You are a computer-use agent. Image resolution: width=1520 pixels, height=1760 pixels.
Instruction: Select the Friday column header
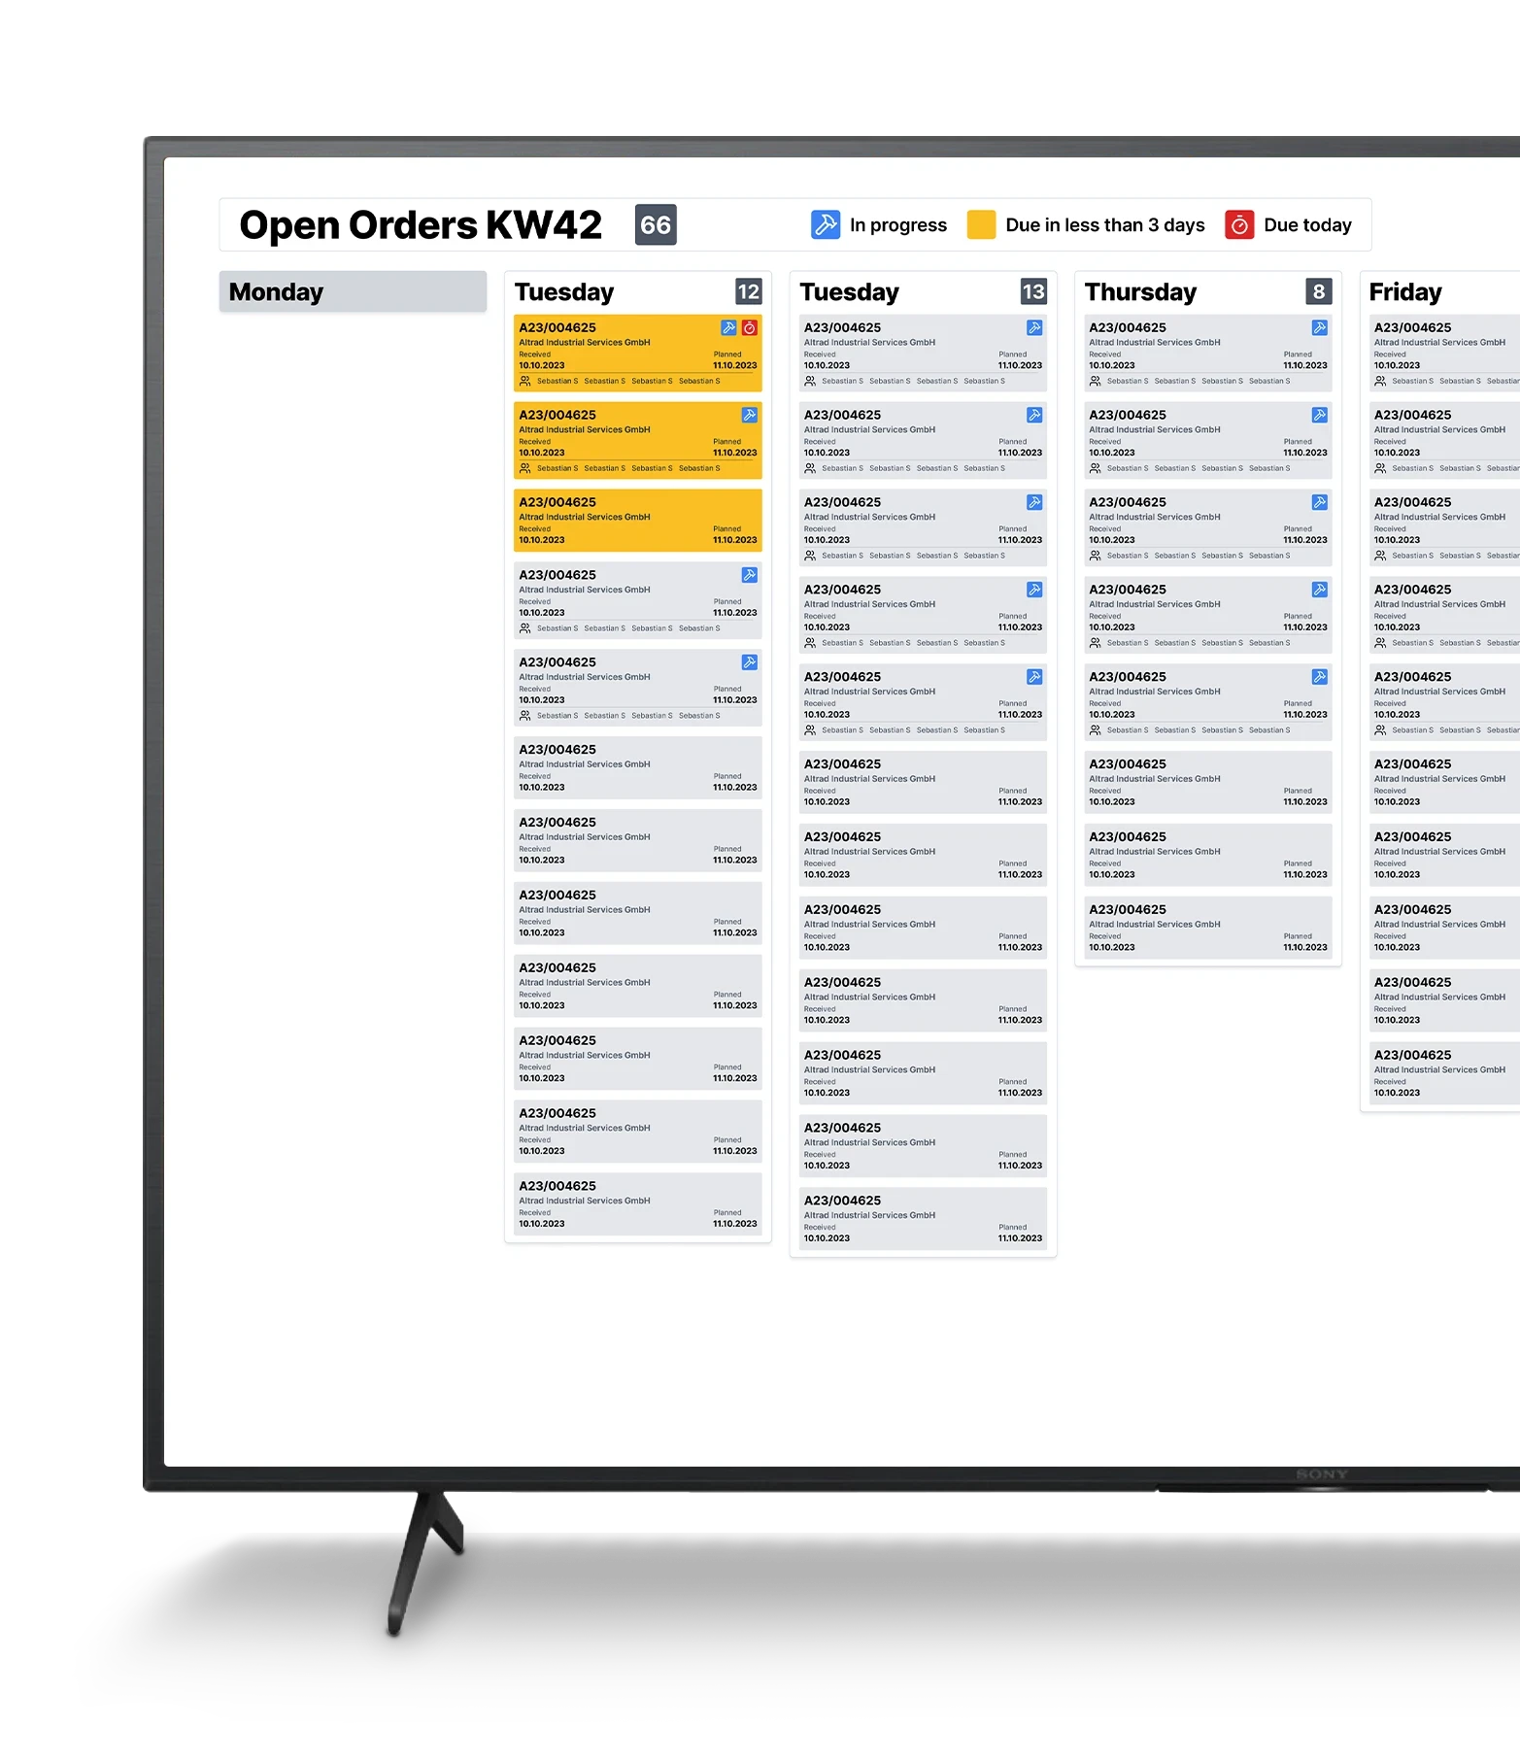pos(1405,292)
